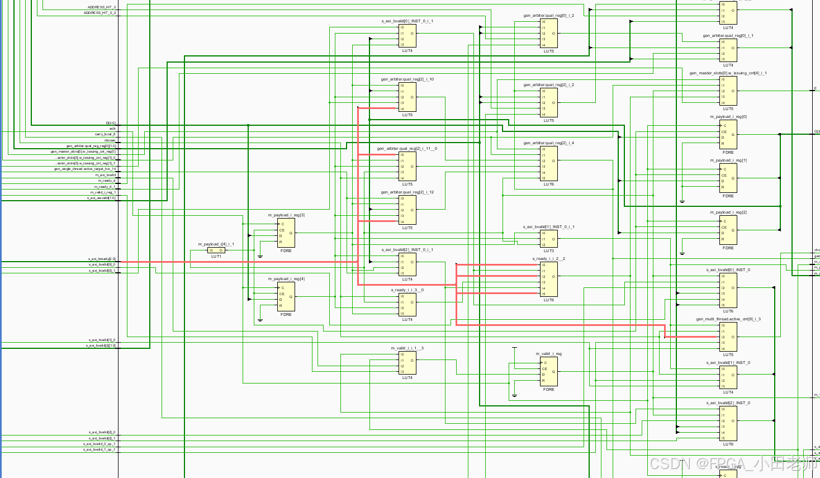Select the s_axi_bvalid[1]_INST_0 LUT4 cell
820x478 pixels.
(x=728, y=378)
